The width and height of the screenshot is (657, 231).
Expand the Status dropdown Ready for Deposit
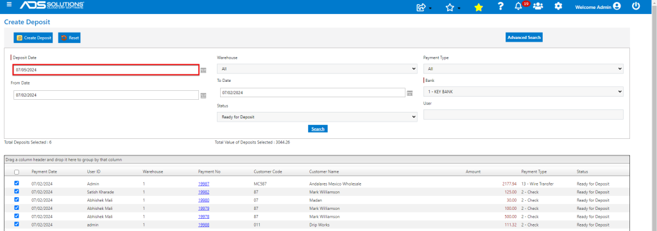click(x=317, y=117)
